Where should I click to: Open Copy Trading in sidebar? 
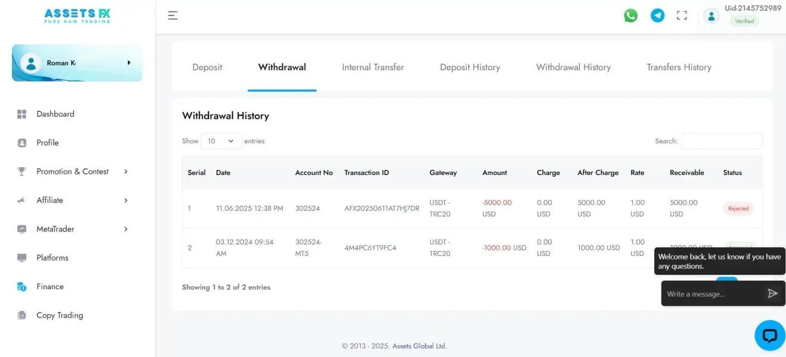pyautogui.click(x=60, y=315)
